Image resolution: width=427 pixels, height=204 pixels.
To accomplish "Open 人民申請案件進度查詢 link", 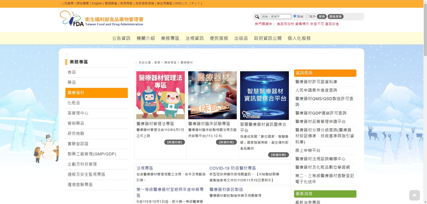I will (x=316, y=90).
